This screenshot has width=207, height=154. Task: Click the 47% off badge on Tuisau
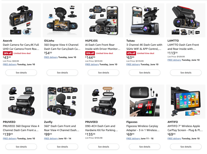tap(131, 53)
